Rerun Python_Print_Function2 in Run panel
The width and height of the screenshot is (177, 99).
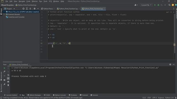click(4, 68)
